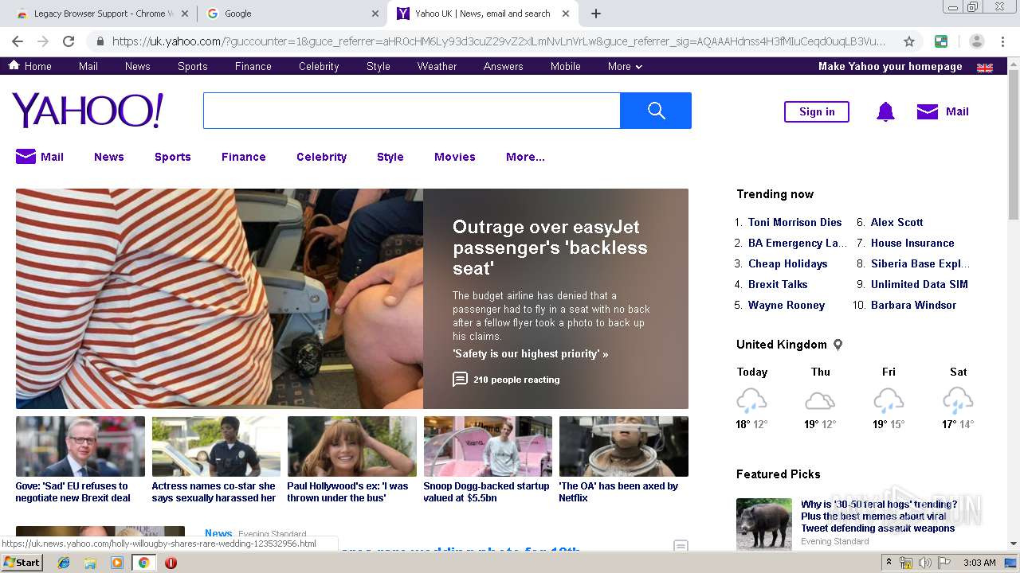Open the feral hogs Featured Picks thumbnail
The width and height of the screenshot is (1020, 573).
[764, 524]
